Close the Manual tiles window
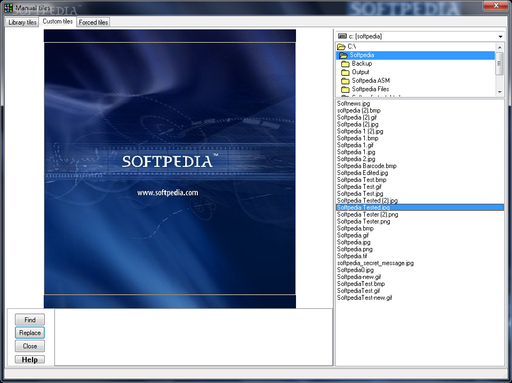This screenshot has height=383, width=512. click(495, 5)
